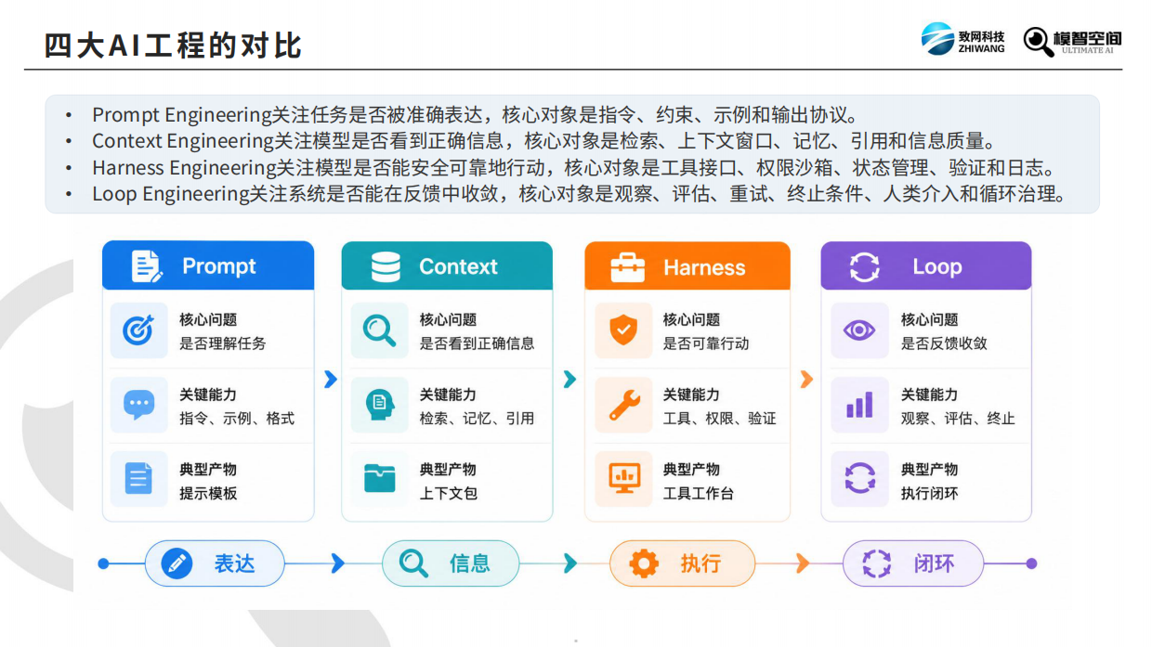
Task: Click the text 观察、评估、终止
Action: pos(958,419)
